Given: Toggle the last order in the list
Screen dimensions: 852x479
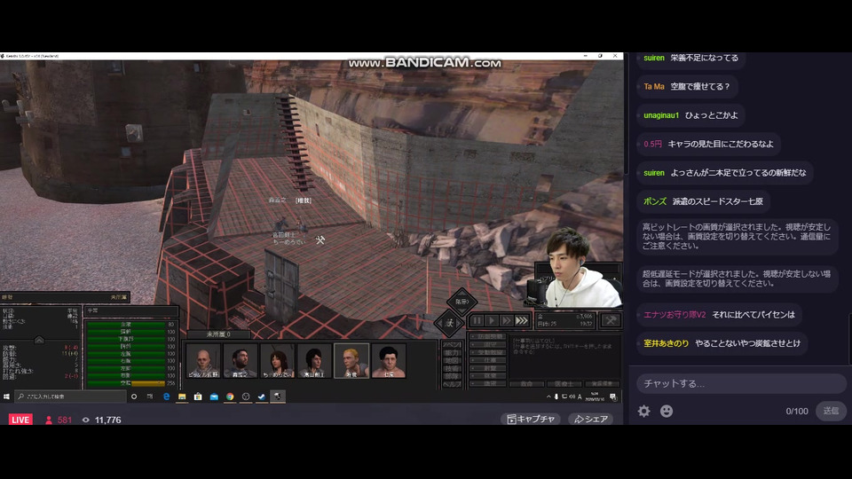Looking at the screenshot, I should [x=488, y=383].
